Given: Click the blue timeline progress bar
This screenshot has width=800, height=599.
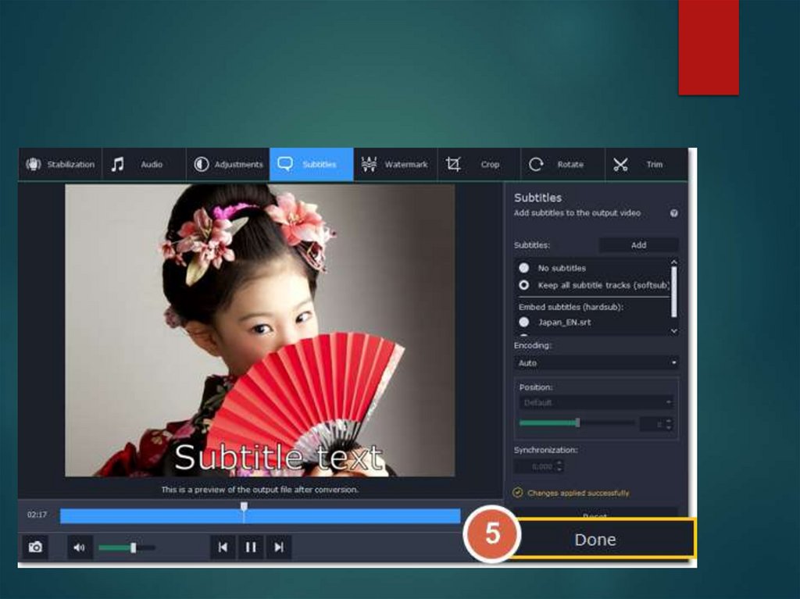Looking at the screenshot, I should tap(260, 516).
